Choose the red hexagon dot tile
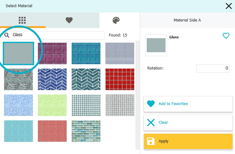This screenshot has height=154, width=235. point(52,131)
